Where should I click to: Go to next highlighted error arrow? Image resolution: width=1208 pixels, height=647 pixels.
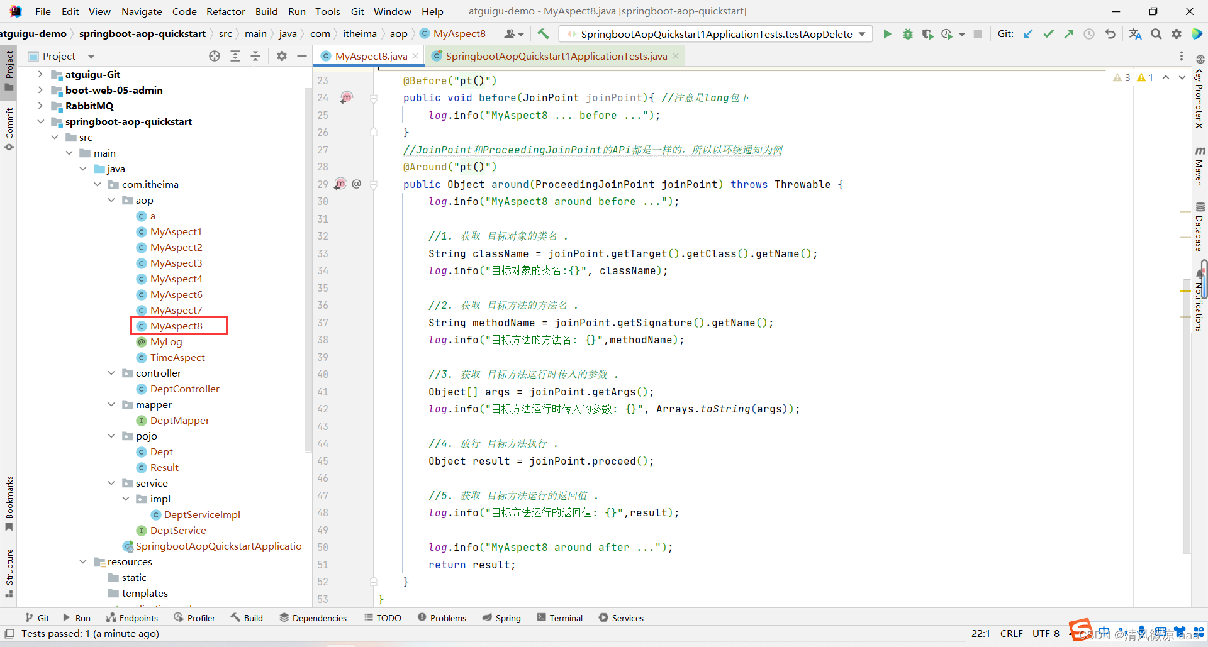point(1182,77)
